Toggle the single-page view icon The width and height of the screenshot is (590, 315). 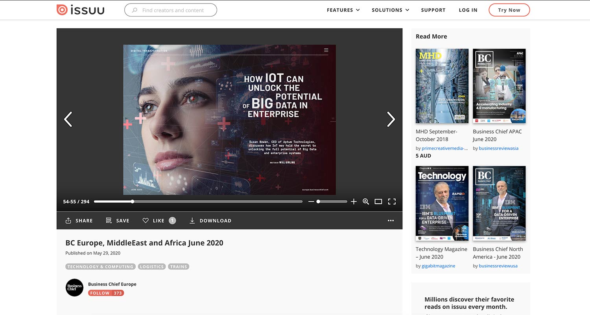(x=378, y=201)
